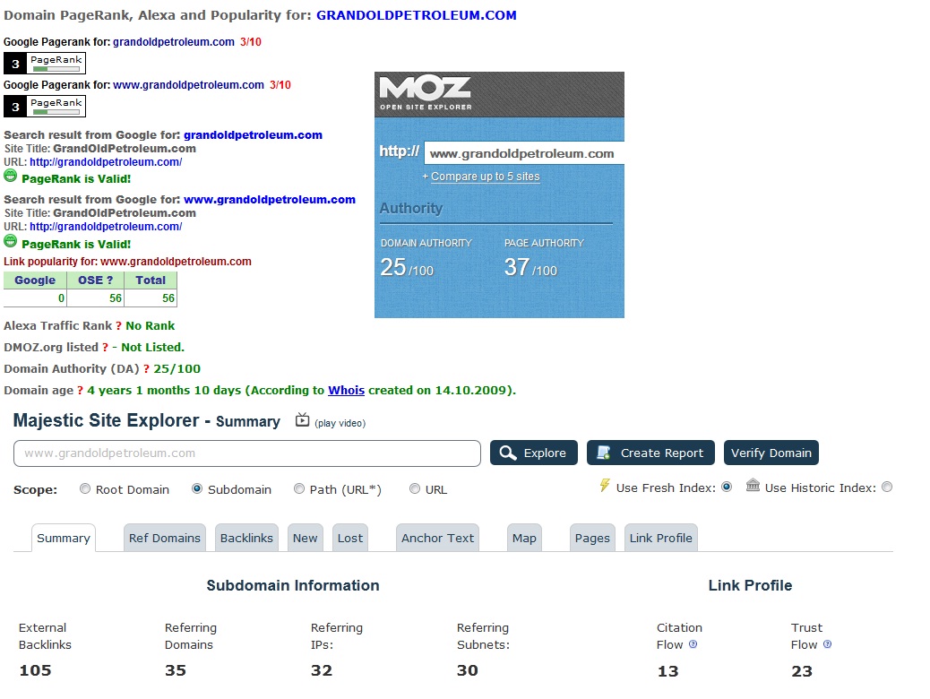
Task: Click the Link Profile section heading
Action: pyautogui.click(x=750, y=586)
